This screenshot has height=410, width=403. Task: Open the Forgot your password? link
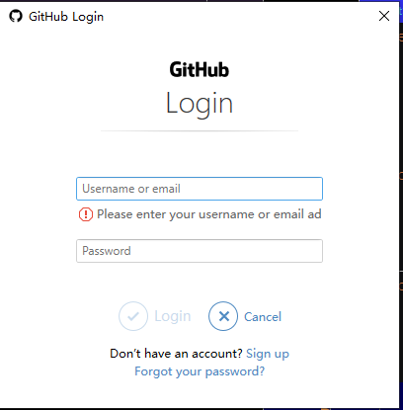200,371
